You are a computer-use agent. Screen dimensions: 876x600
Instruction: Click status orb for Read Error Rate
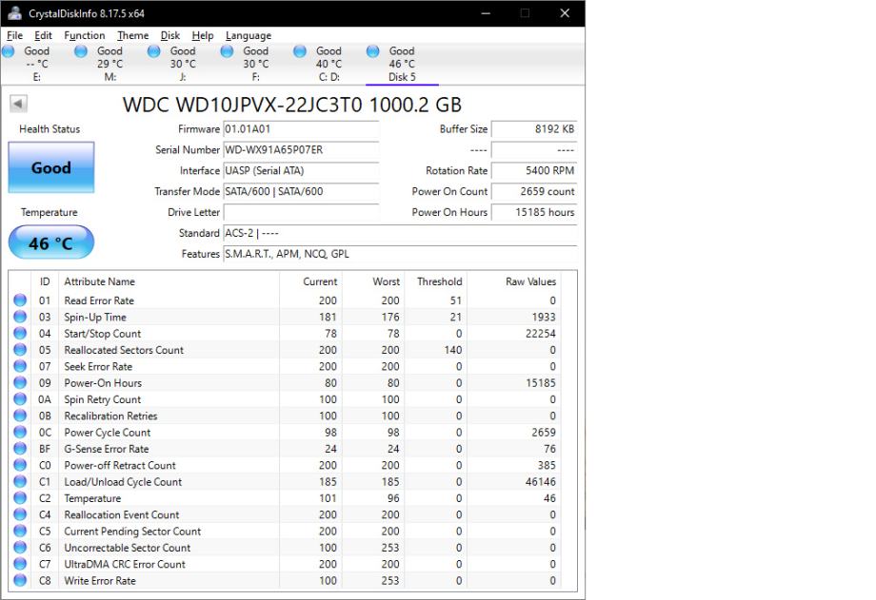(x=20, y=300)
